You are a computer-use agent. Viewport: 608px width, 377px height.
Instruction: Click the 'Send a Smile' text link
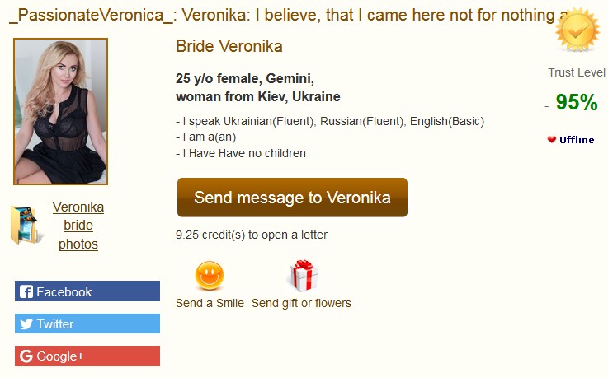click(210, 303)
